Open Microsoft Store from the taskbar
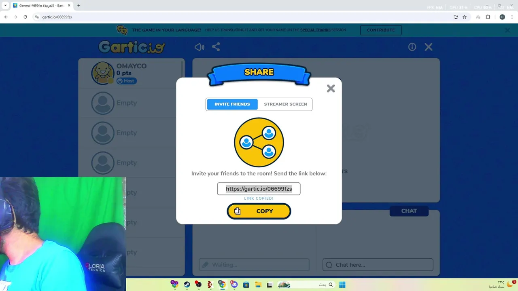518x291 pixels. pos(246,285)
